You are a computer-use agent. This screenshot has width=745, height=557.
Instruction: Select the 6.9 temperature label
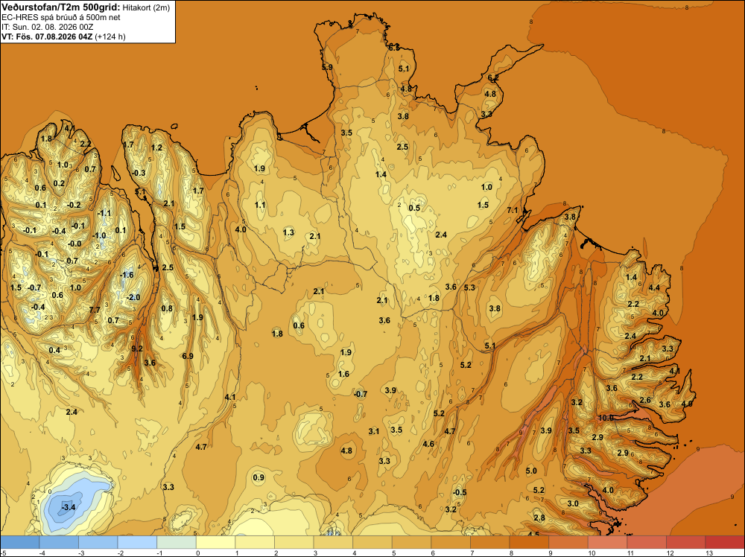[188, 356]
